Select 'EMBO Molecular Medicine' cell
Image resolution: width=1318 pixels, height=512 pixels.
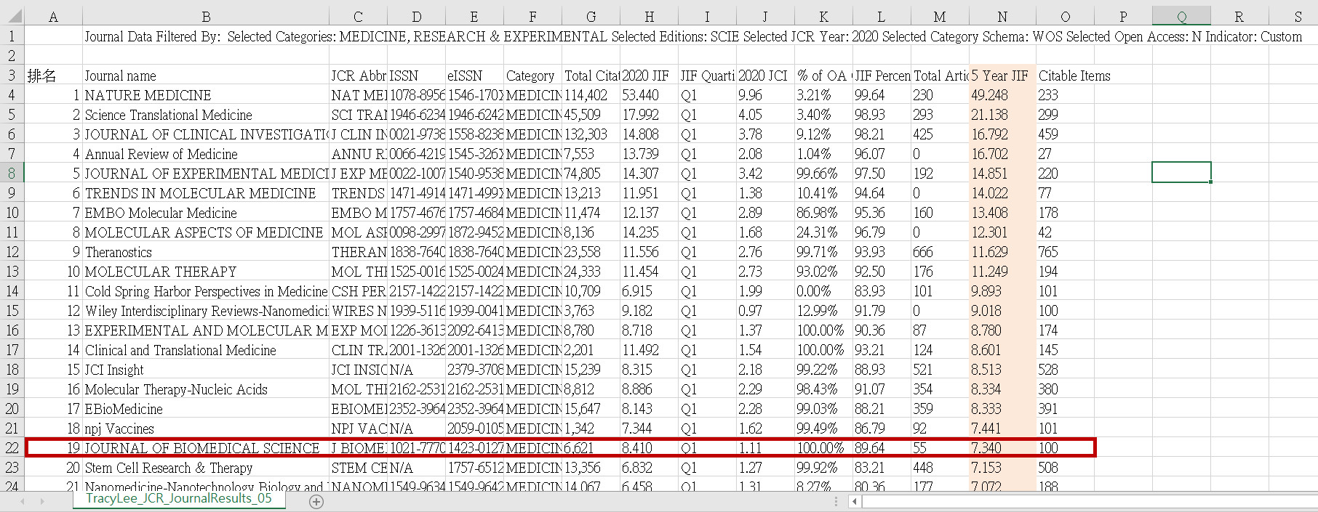click(x=206, y=213)
